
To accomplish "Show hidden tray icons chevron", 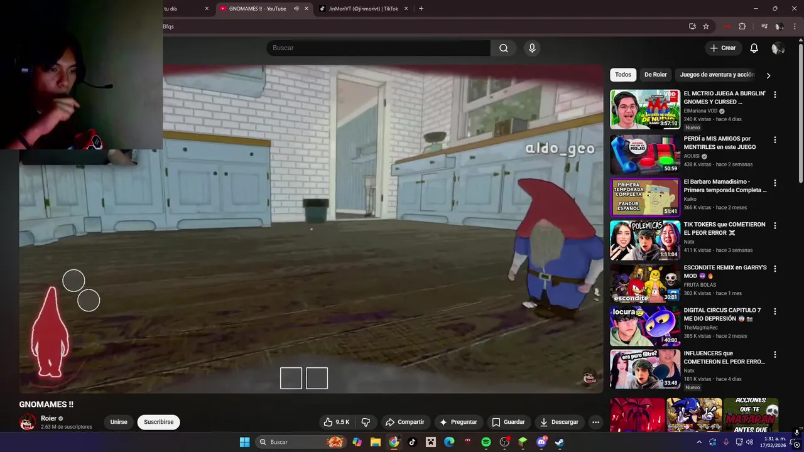I will tap(699, 442).
